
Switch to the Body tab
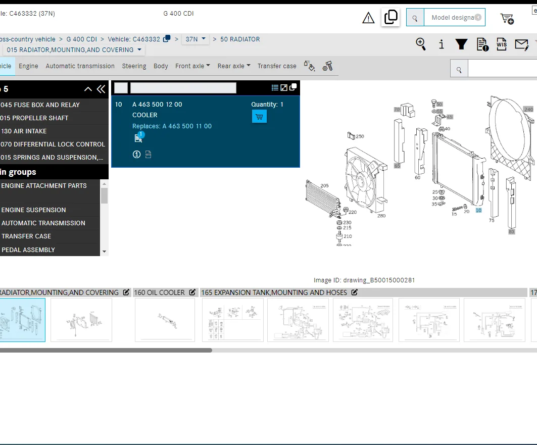tap(161, 66)
